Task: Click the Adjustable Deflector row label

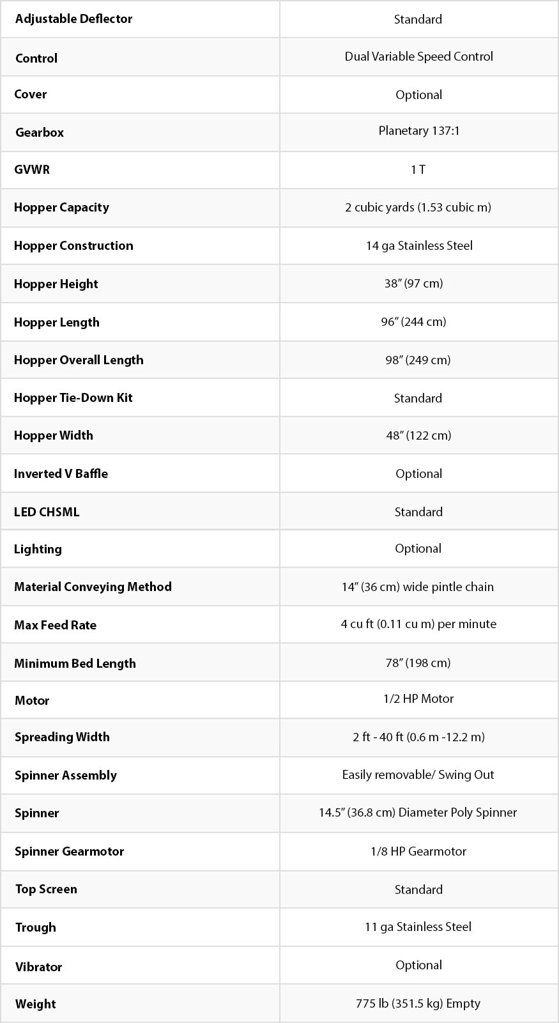Action: 73,19
